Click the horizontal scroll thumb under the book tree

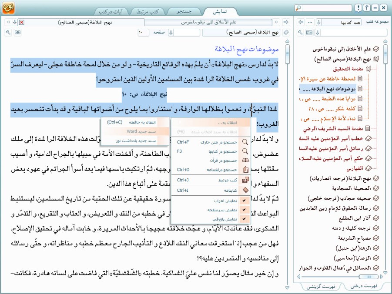coord(369,277)
